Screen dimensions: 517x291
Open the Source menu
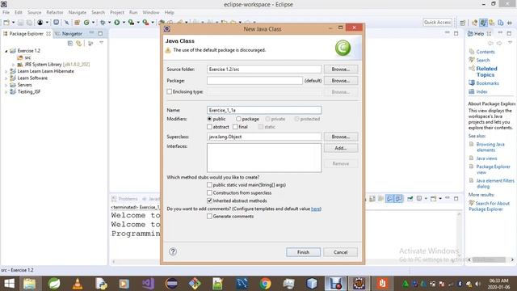(34, 12)
